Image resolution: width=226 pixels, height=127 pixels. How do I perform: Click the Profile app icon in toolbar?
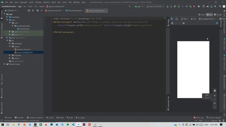(x=186, y=6)
